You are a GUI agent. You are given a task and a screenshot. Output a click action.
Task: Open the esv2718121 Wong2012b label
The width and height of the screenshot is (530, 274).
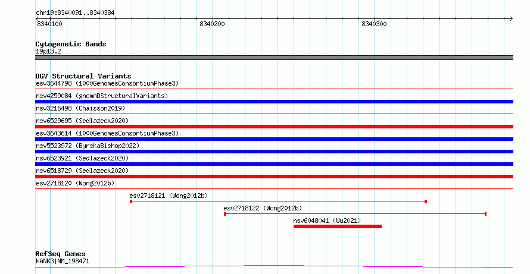pyautogui.click(x=169, y=196)
